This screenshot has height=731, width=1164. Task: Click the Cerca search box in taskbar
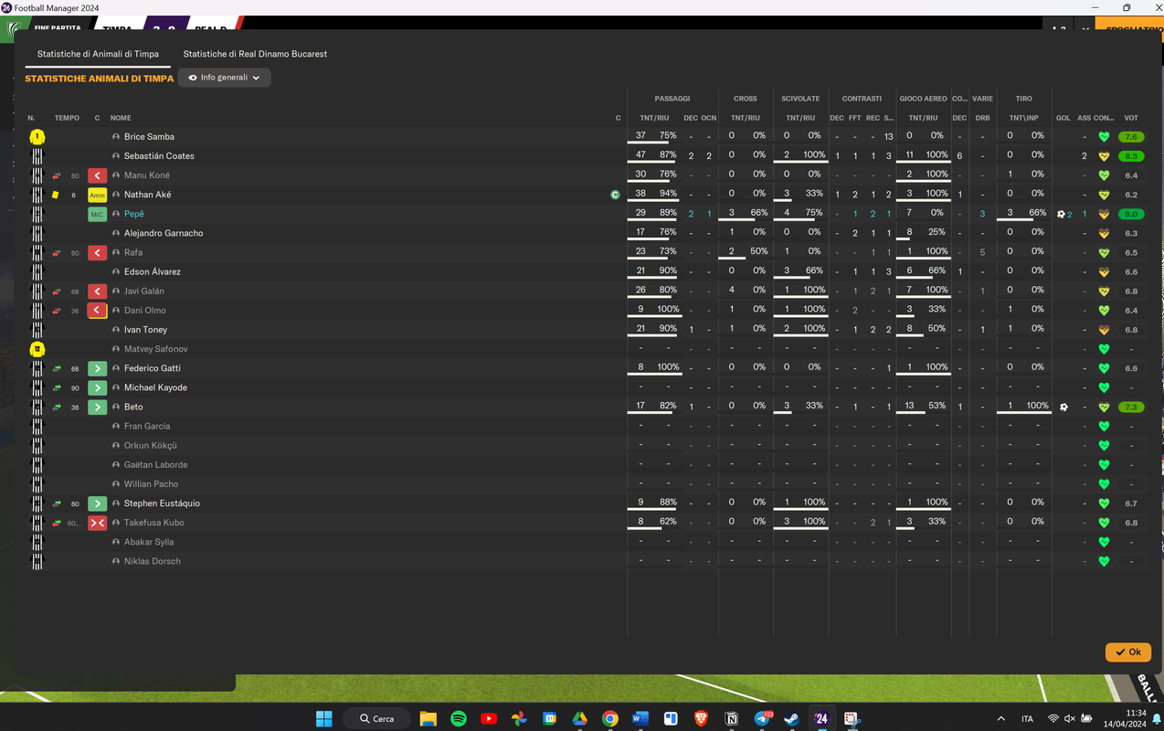376,718
